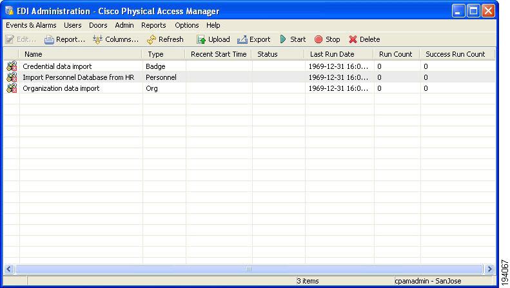Click the Columns... button label
This screenshot has height=288, width=510.
coord(122,39)
